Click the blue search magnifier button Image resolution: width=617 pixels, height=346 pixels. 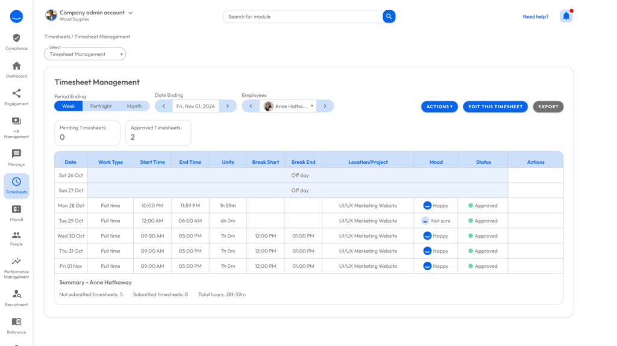coord(389,16)
